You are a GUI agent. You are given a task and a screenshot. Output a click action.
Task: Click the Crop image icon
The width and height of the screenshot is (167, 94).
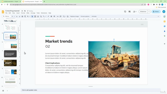pyautogui.click(x=64, y=16)
